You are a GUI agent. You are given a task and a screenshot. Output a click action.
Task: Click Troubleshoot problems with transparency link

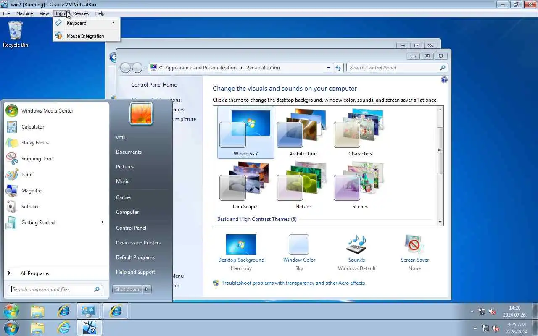293,283
